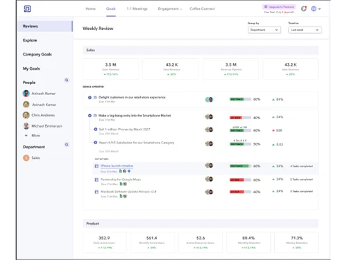Click the 80.4% Monthly Retention card
The image size is (347, 260).
(x=248, y=243)
